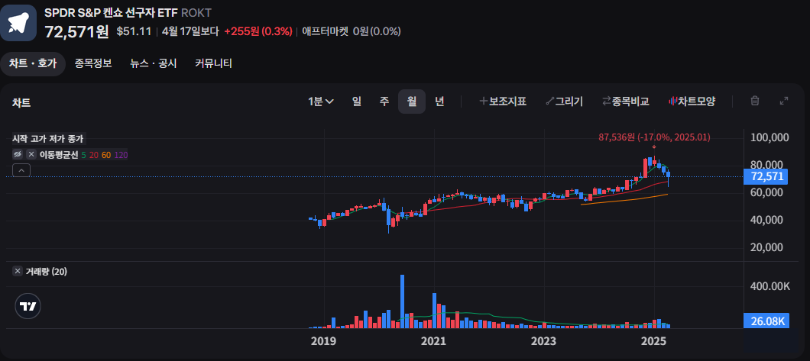Click the 60-period moving average label
The height and width of the screenshot is (361, 810).
(x=106, y=155)
